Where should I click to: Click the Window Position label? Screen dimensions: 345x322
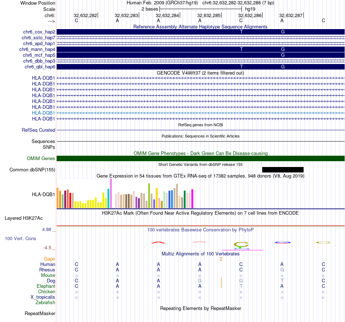38,3
